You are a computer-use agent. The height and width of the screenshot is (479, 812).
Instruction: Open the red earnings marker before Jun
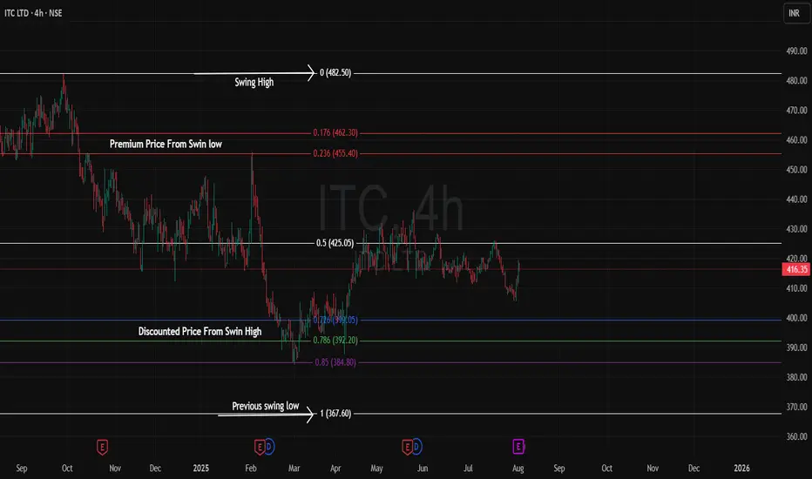coord(407,447)
